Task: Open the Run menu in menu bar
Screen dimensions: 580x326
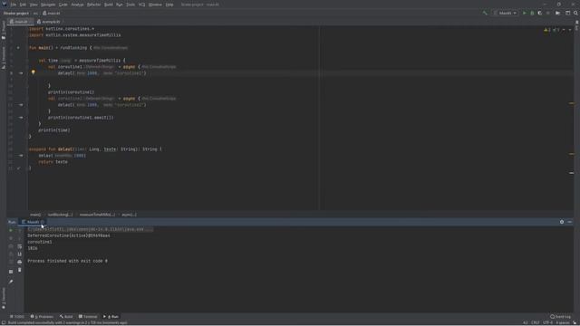Action: pyautogui.click(x=119, y=5)
